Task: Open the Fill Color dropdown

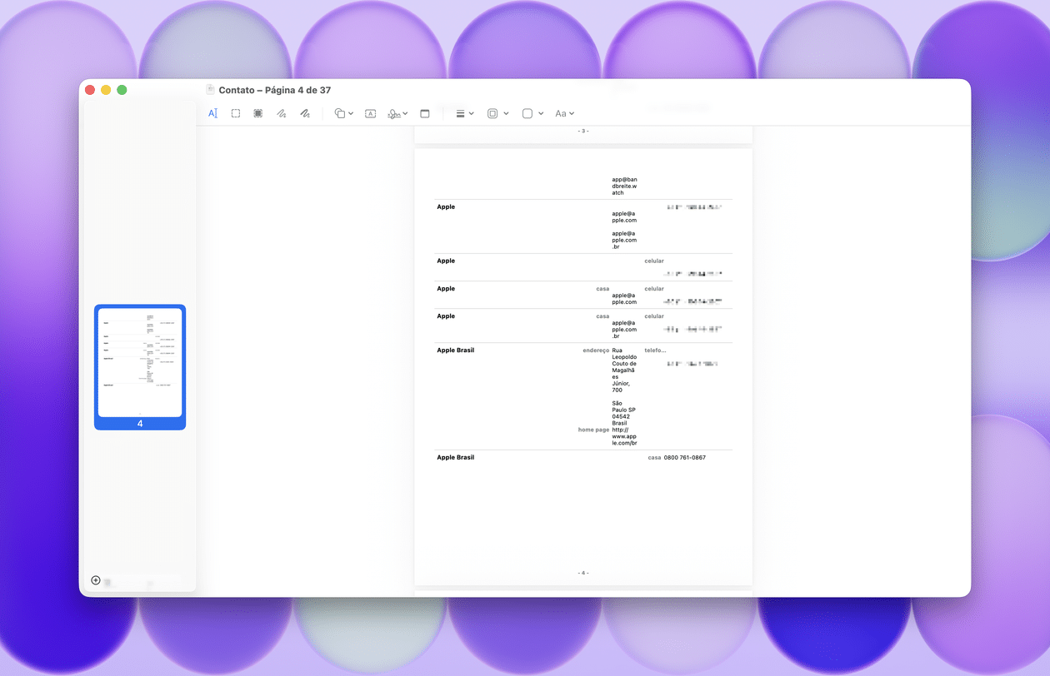Action: (x=532, y=113)
